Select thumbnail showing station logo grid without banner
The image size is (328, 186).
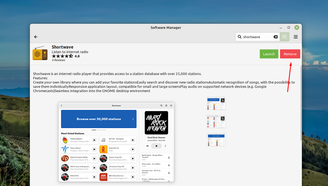tap(216, 122)
